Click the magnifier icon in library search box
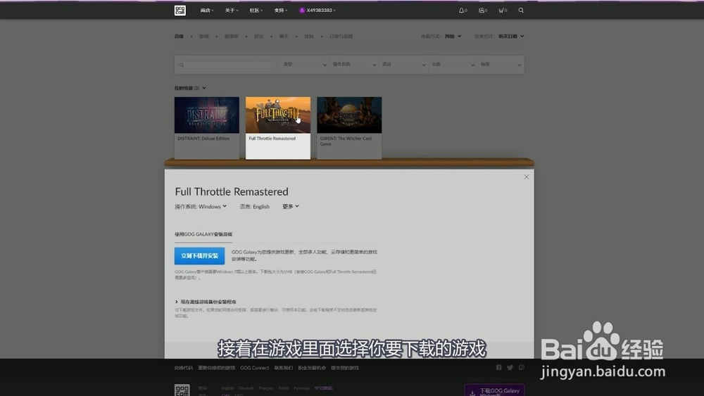Viewport: 704px width, 396px height. pos(182,65)
